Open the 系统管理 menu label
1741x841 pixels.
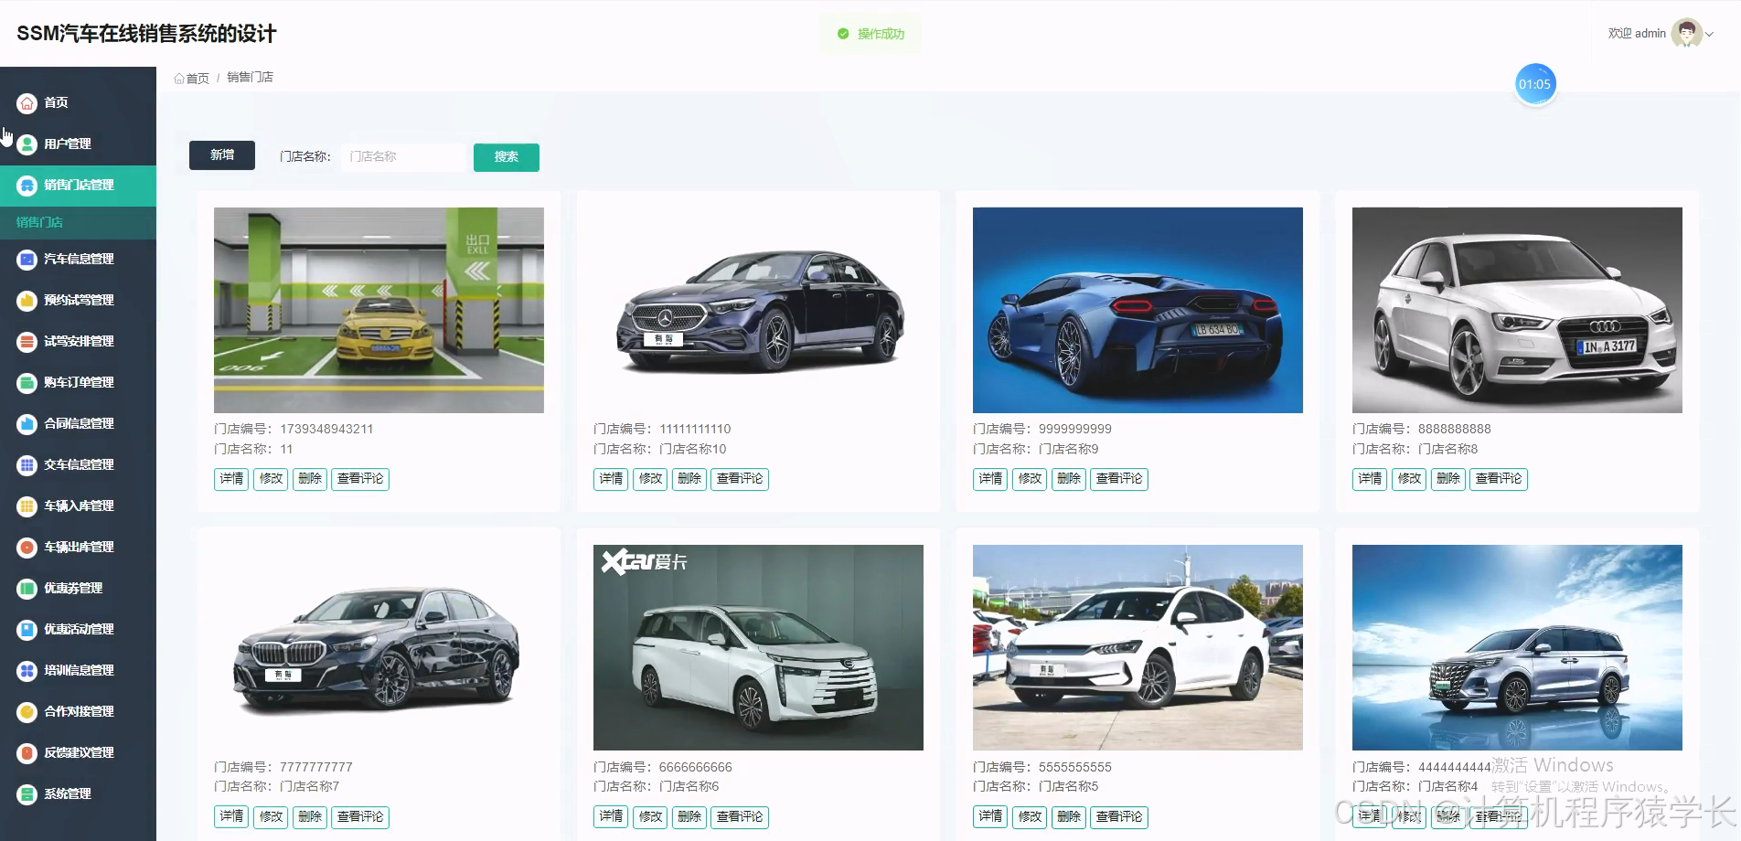68,794
